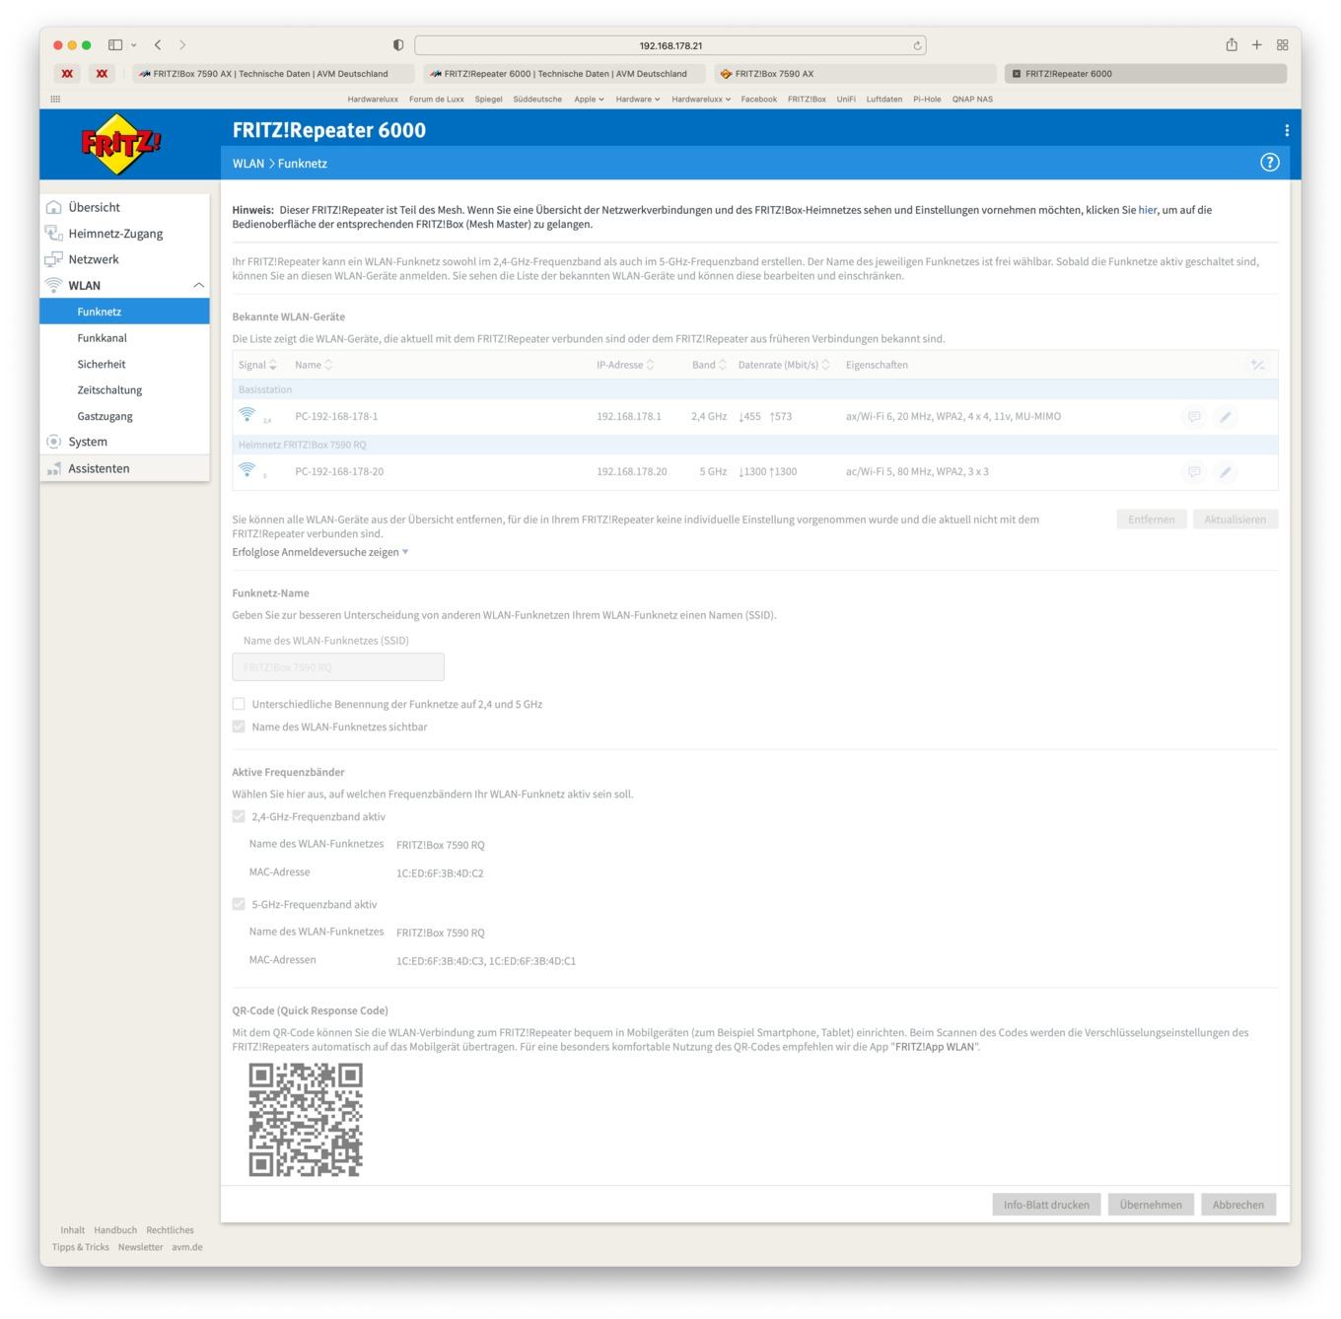Open avm.de footer link
The image size is (1341, 1319).
(x=187, y=1247)
